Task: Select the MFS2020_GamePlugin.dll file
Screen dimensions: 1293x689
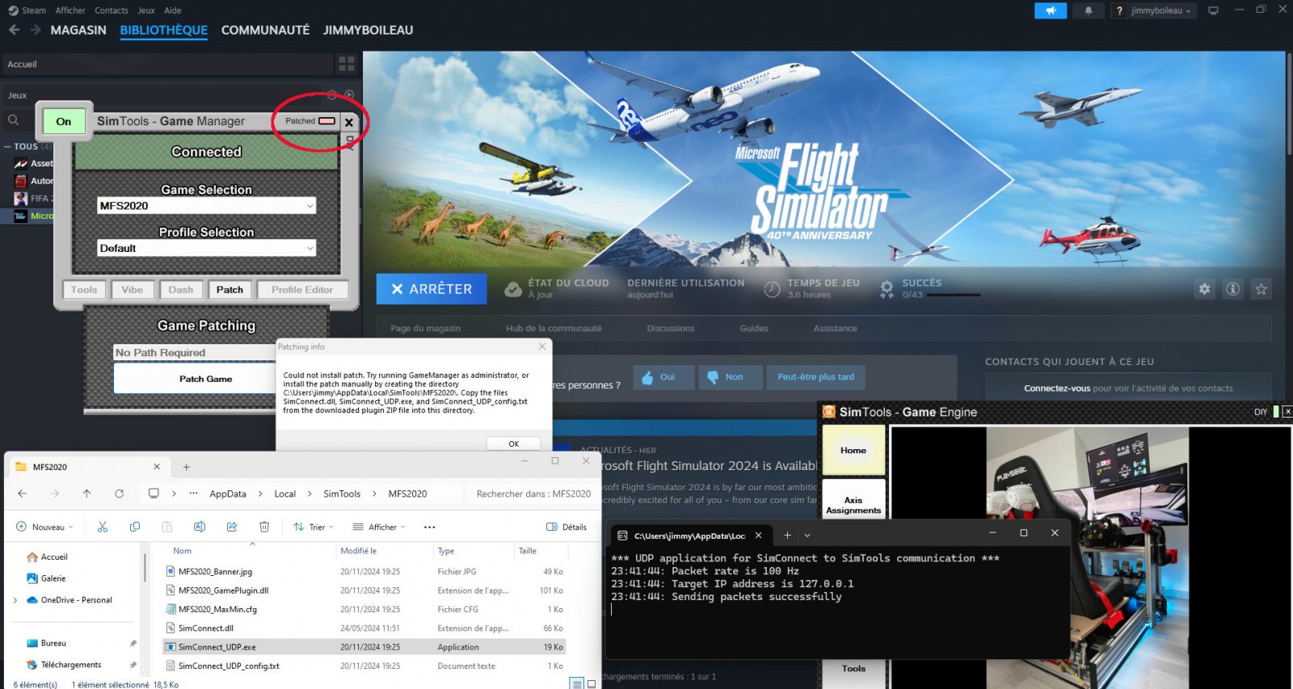Action: pyautogui.click(x=364, y=590)
